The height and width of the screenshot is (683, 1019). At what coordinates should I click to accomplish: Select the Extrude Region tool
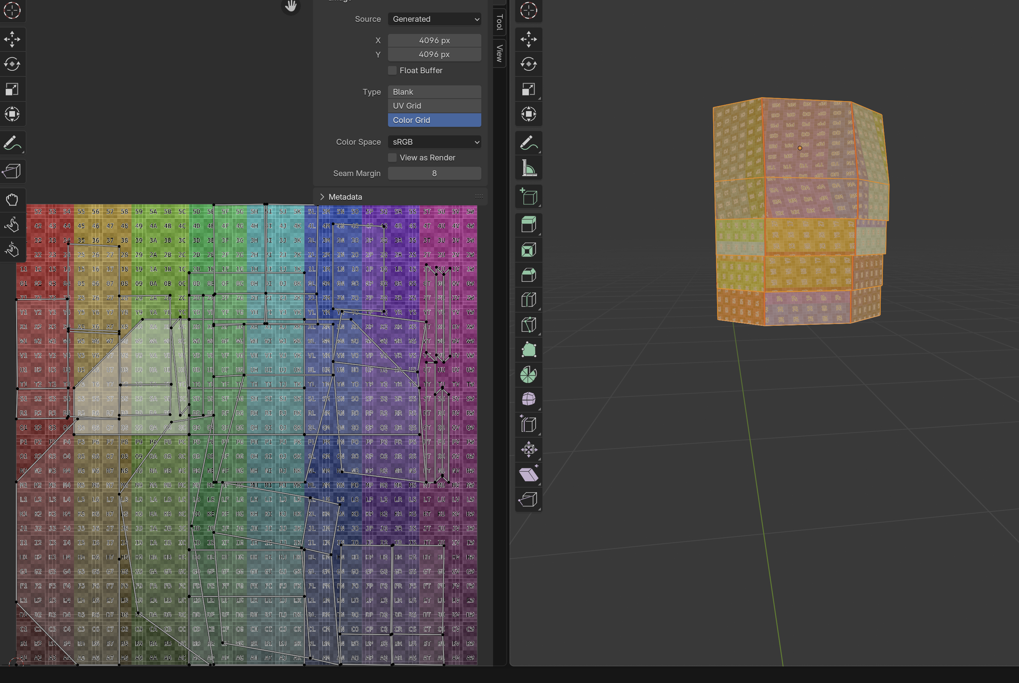528,225
